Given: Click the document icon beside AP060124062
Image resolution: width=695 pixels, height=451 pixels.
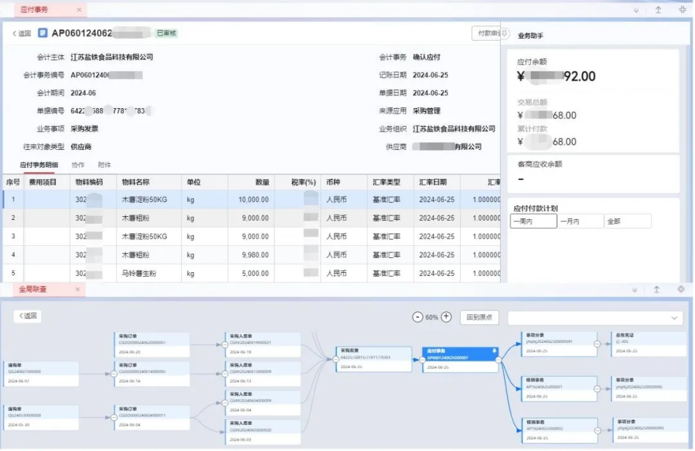Looking at the screenshot, I should click(x=42, y=33).
